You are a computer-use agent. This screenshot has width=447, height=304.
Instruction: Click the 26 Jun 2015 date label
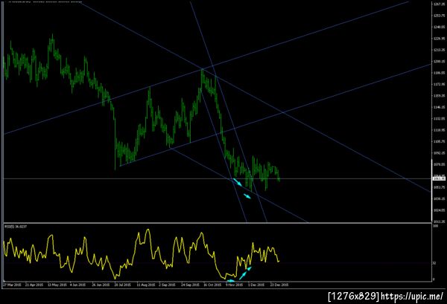(101, 285)
